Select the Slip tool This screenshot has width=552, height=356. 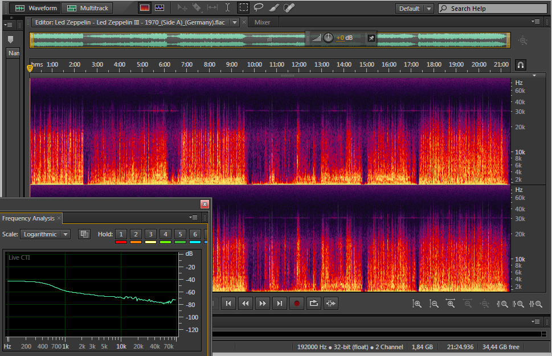pos(212,8)
